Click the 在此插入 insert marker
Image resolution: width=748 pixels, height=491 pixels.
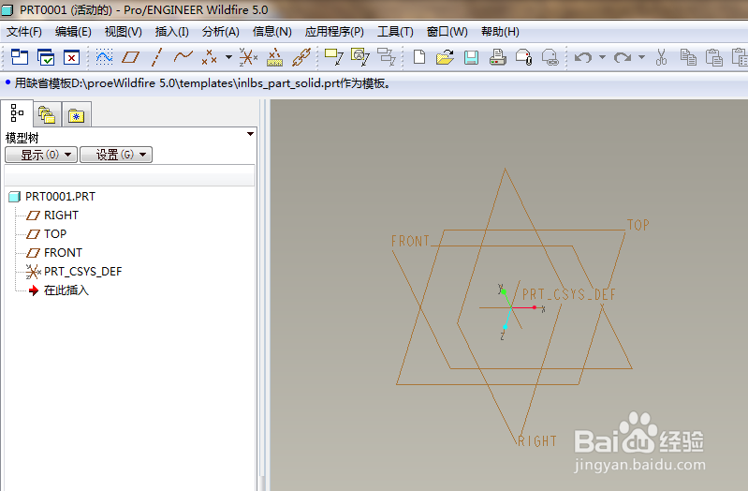(x=59, y=290)
